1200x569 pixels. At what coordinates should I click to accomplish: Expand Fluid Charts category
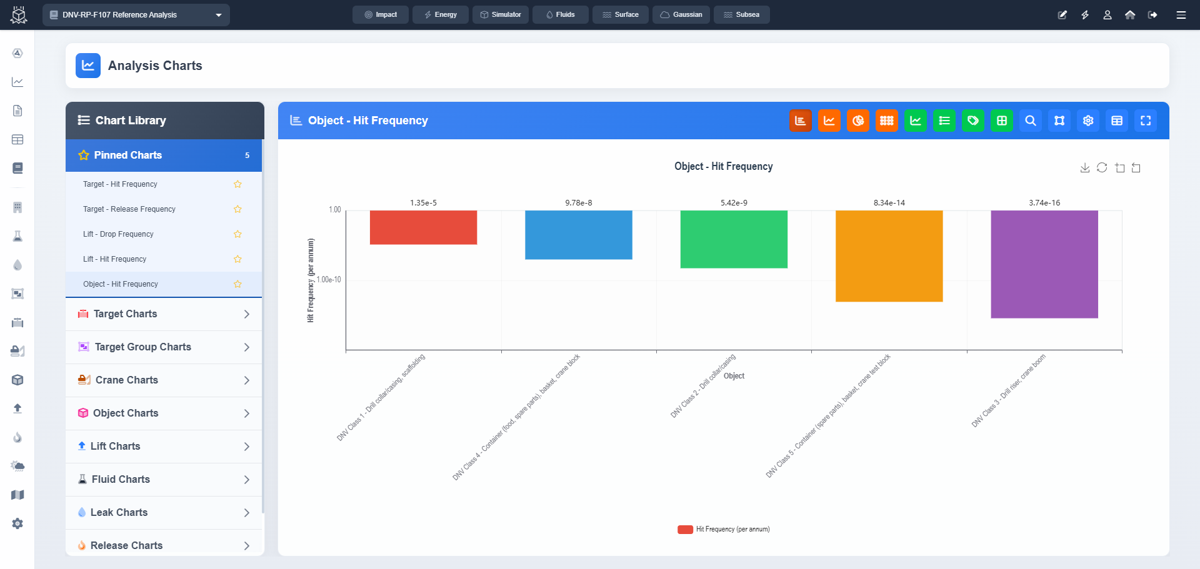(164, 480)
